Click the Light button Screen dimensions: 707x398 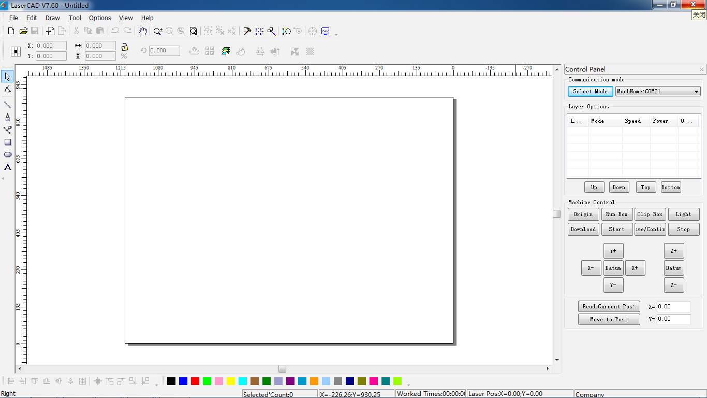[684, 214]
